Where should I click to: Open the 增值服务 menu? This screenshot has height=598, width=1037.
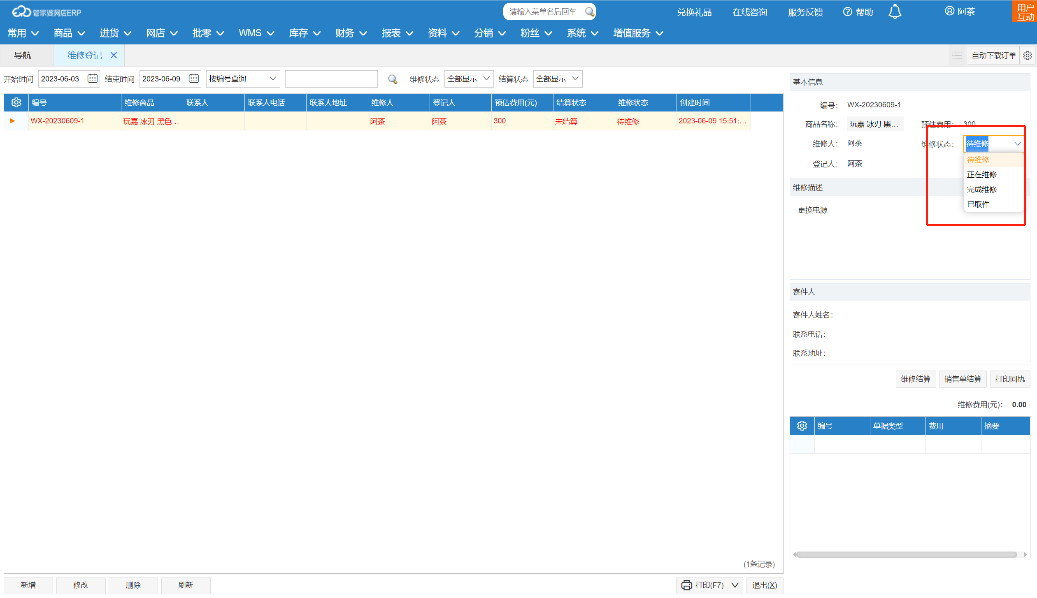tap(638, 33)
